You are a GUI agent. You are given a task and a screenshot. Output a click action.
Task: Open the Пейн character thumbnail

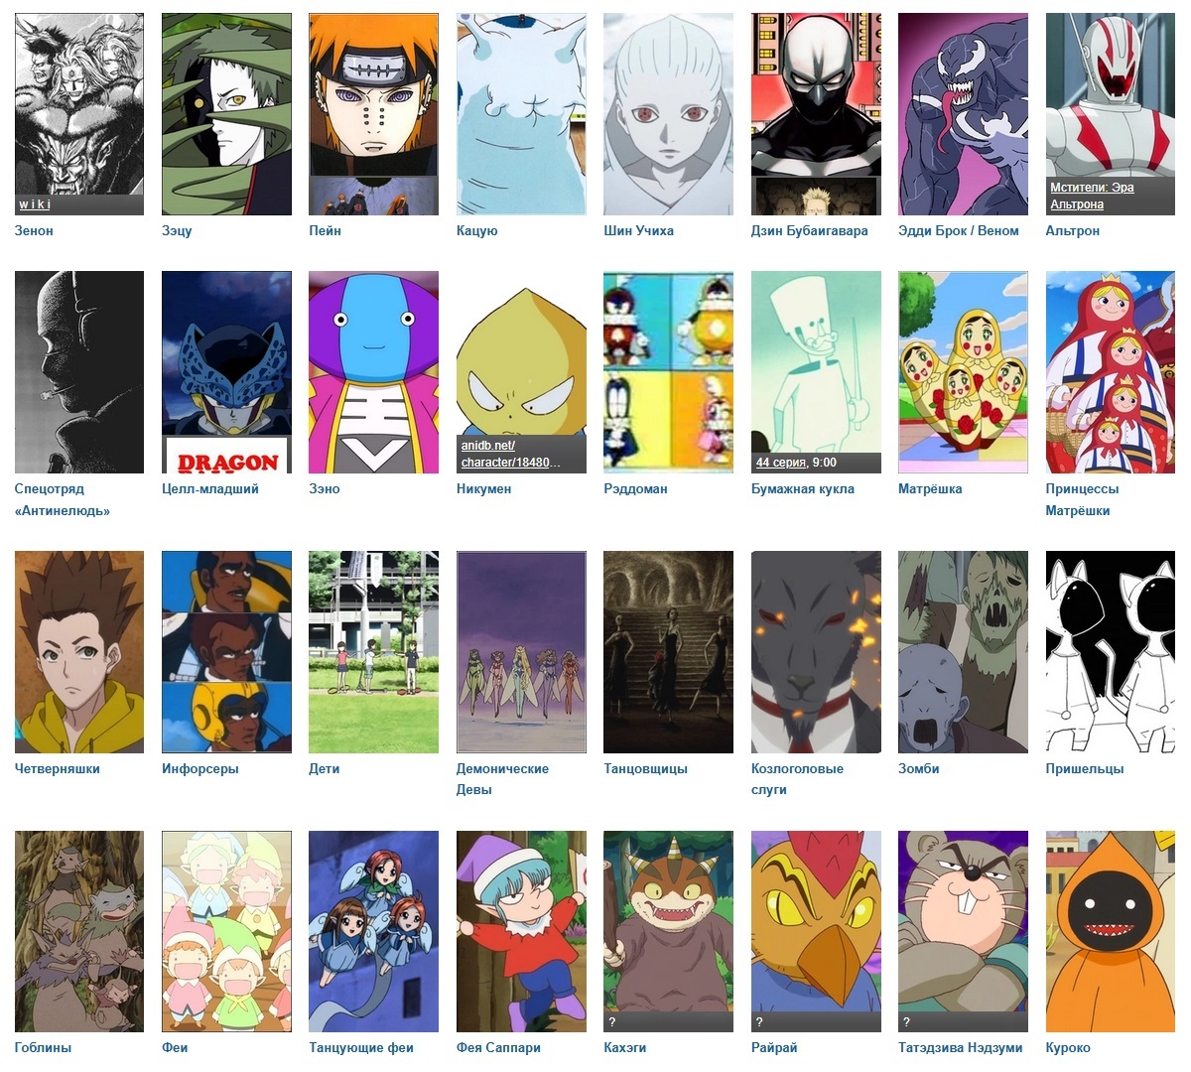pos(373,114)
